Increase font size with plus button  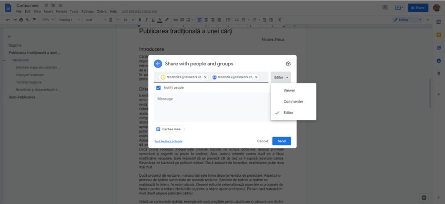(133, 20)
